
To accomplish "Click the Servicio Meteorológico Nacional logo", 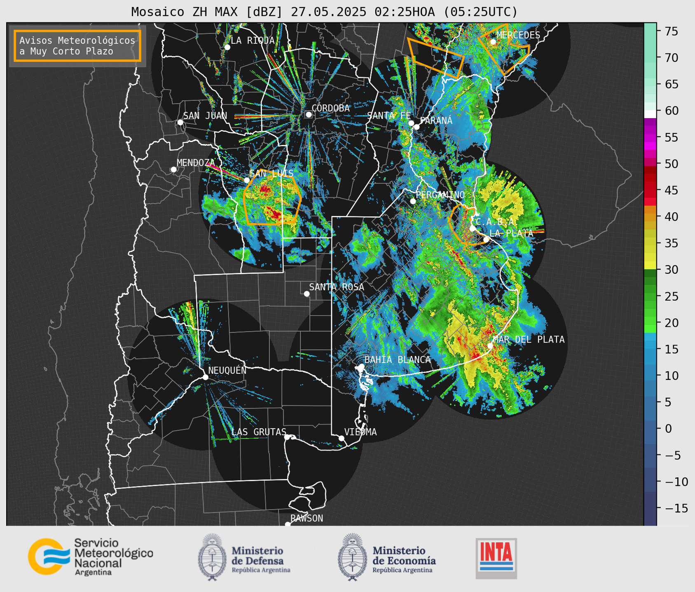I will [x=91, y=557].
